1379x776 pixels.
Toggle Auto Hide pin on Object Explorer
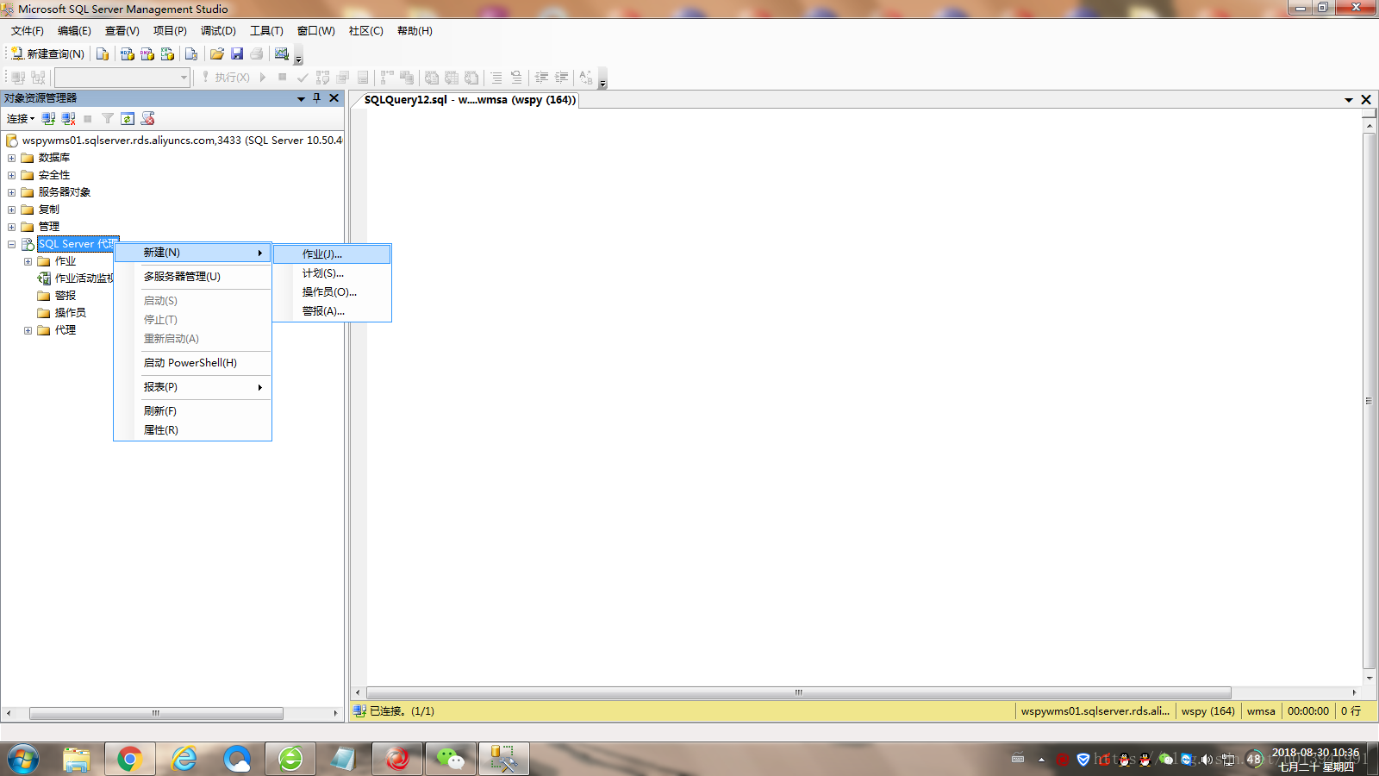click(x=316, y=98)
